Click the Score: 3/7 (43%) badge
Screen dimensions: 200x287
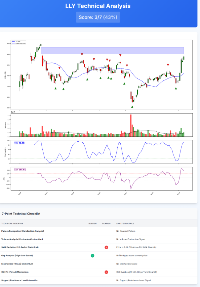pyautogui.click(x=98, y=17)
